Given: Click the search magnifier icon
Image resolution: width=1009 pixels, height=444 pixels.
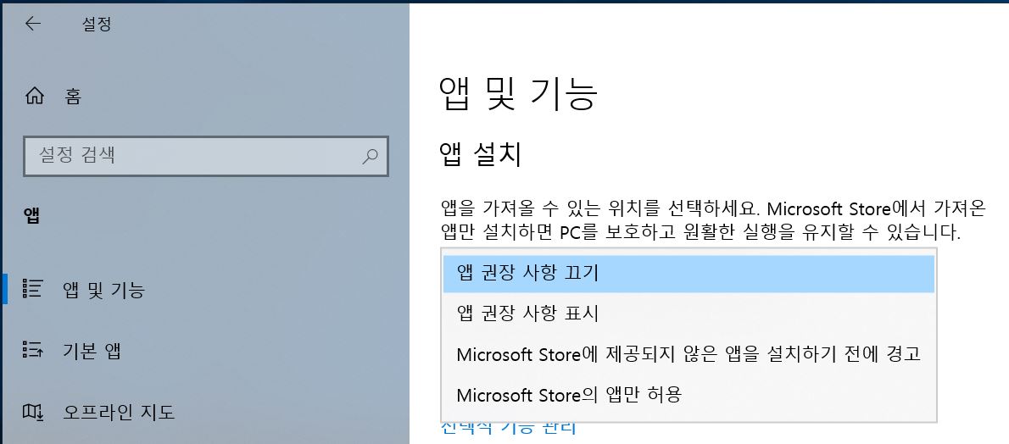Looking at the screenshot, I should click(x=370, y=156).
